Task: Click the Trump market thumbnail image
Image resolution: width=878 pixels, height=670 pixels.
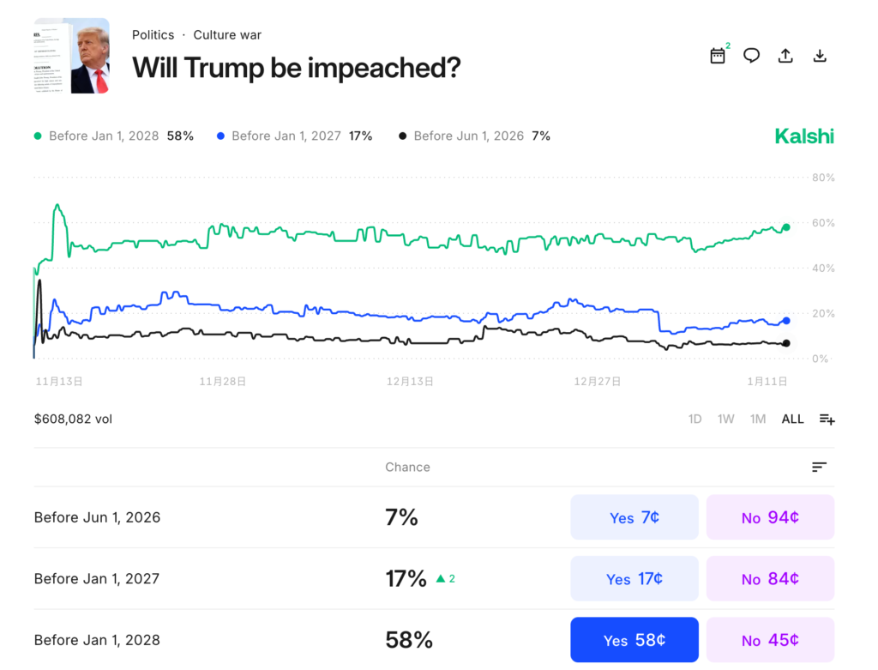Action: [72, 56]
